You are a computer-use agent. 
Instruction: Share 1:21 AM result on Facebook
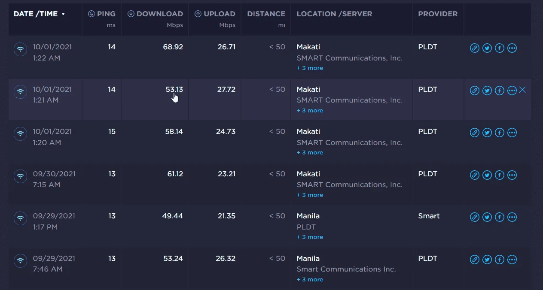pyautogui.click(x=499, y=91)
